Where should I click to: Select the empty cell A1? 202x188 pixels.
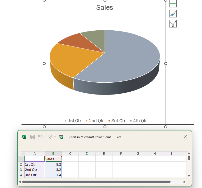pyautogui.click(x=35, y=159)
